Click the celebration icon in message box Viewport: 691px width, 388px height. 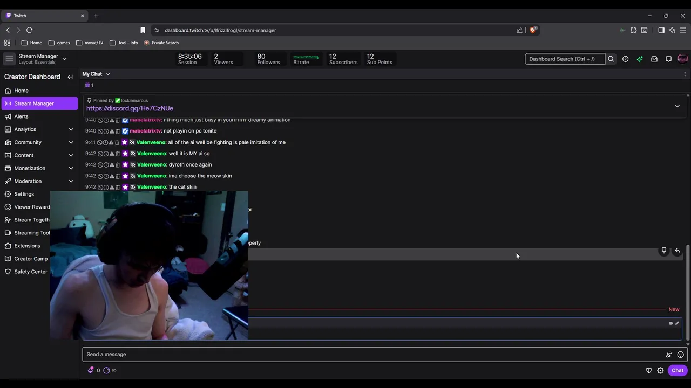pos(669,355)
